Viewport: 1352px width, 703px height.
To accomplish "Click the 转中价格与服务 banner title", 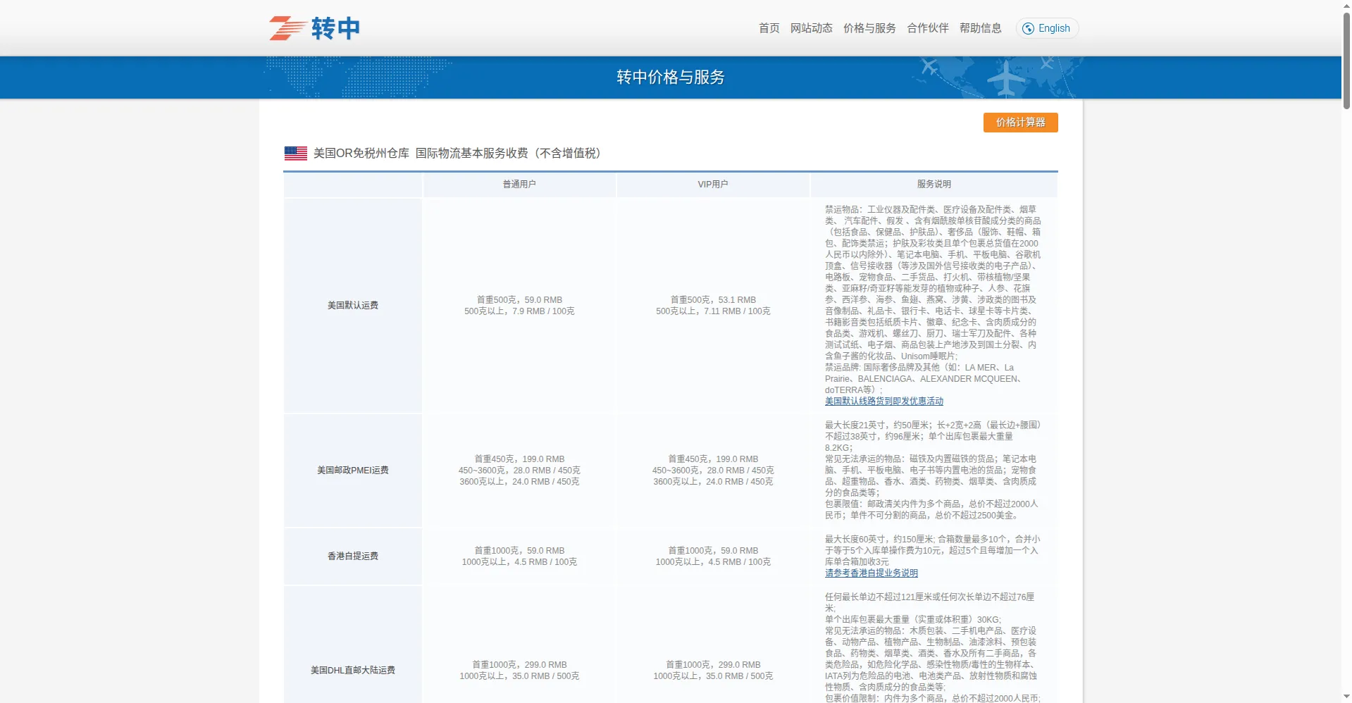I will click(x=671, y=77).
